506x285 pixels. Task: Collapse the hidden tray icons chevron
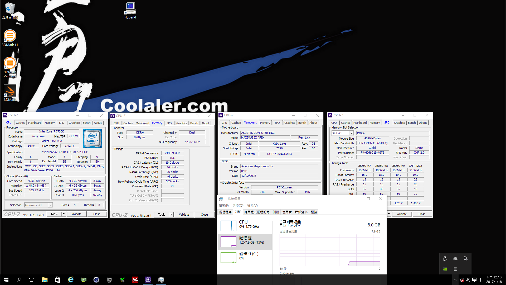[455, 280]
